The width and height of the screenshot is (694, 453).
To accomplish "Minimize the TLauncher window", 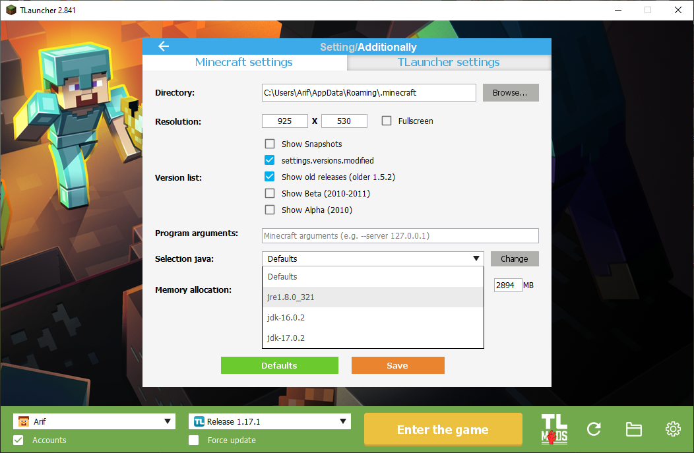I will point(618,10).
